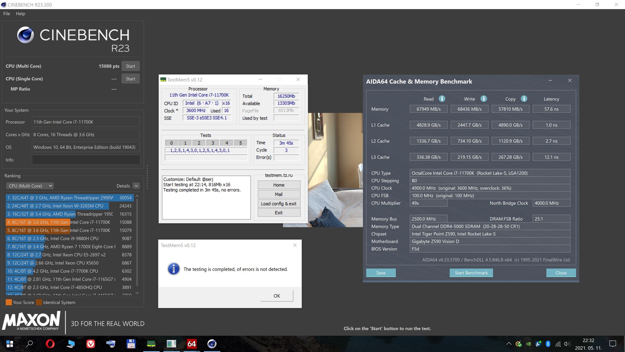Click the Cinebench R23 logo sphere
Image resolution: width=625 pixels, height=352 pixels.
25,35
